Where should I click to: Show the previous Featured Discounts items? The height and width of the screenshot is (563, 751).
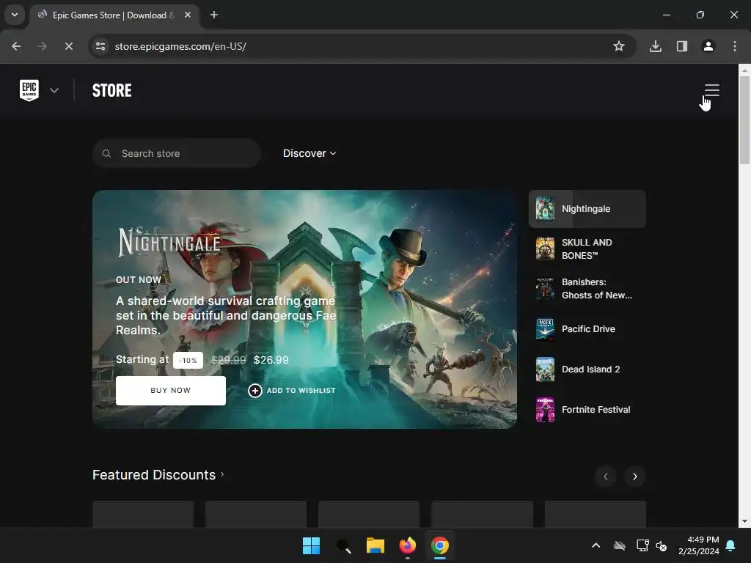(x=605, y=476)
